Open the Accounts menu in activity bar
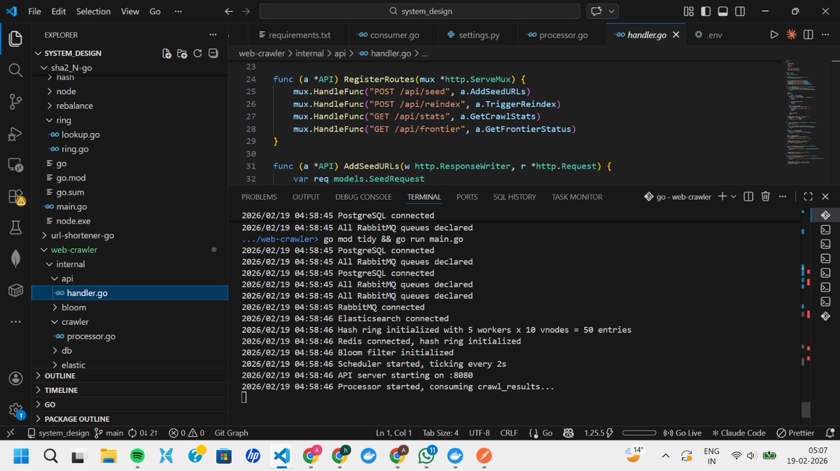 [x=15, y=379]
